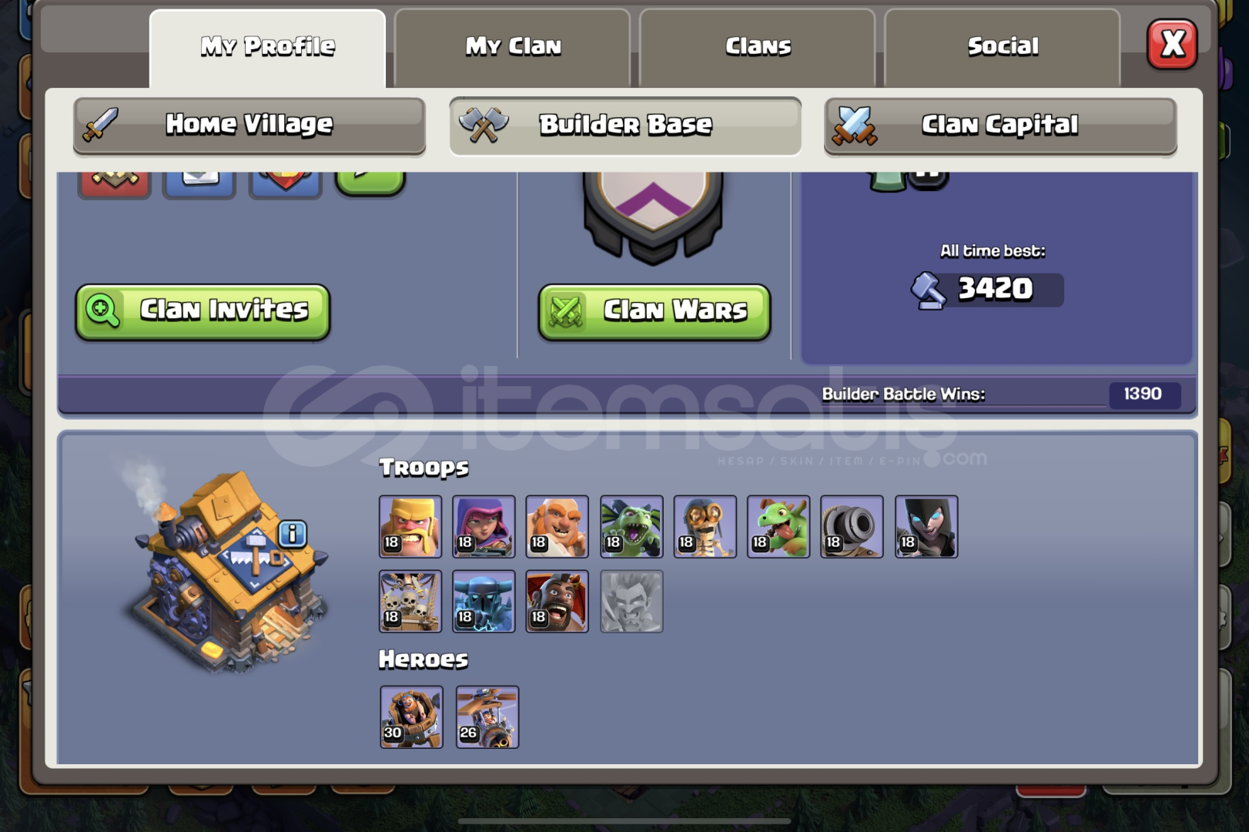Image resolution: width=1249 pixels, height=832 pixels.
Task: Select the Baby Dragon troop icon
Action: [x=779, y=526]
